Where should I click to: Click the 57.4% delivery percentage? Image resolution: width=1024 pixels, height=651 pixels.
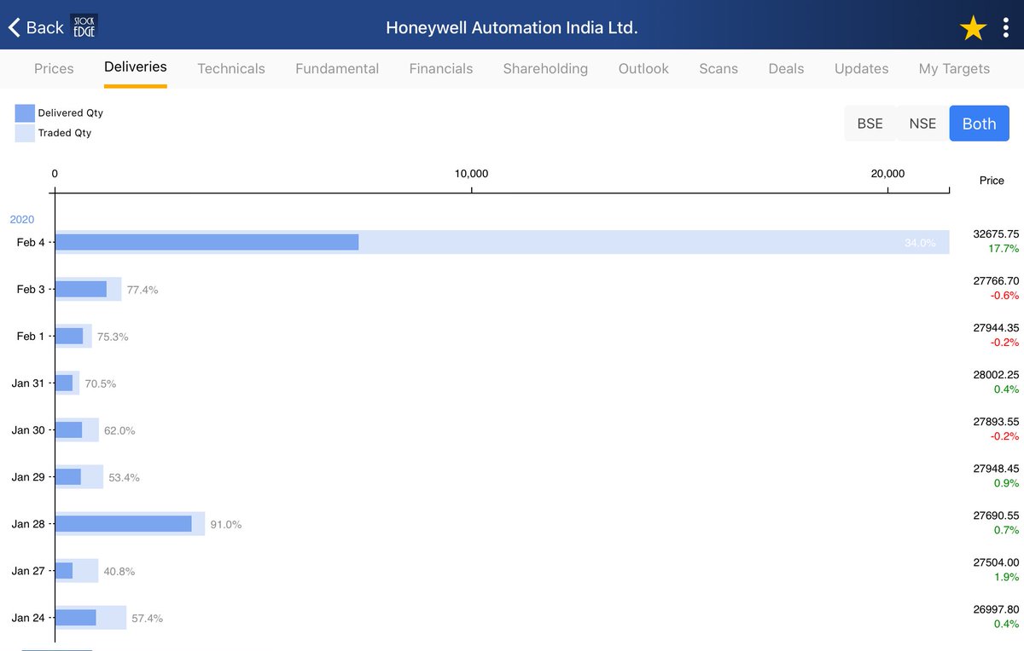pos(147,618)
